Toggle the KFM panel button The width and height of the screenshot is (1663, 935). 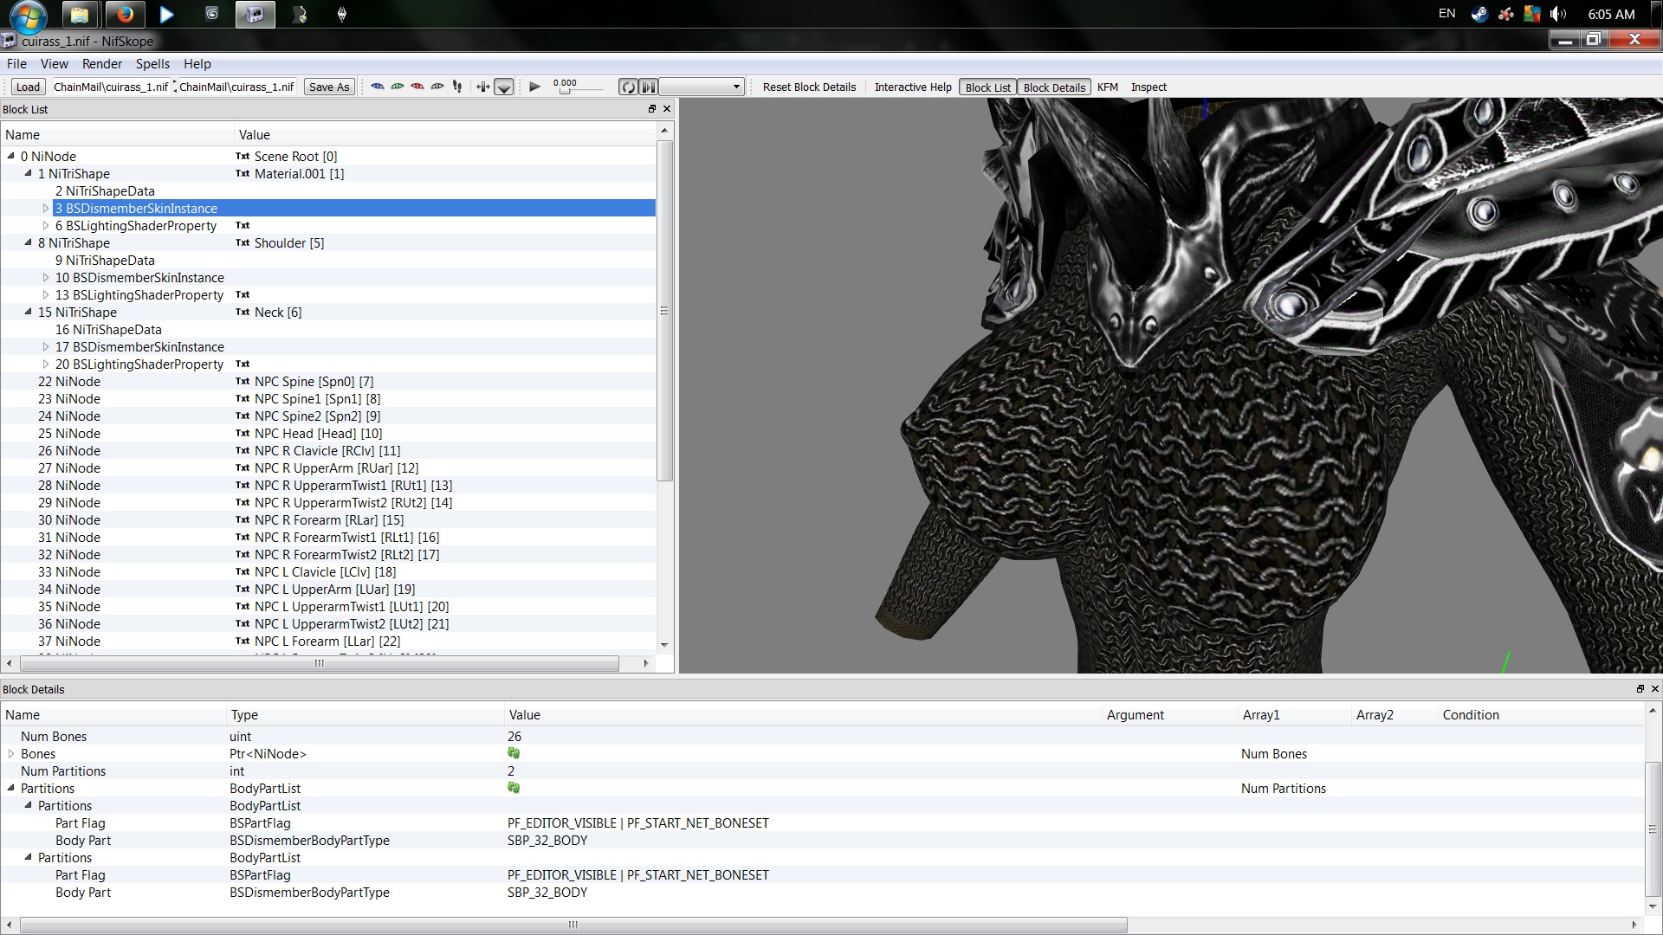1108,87
